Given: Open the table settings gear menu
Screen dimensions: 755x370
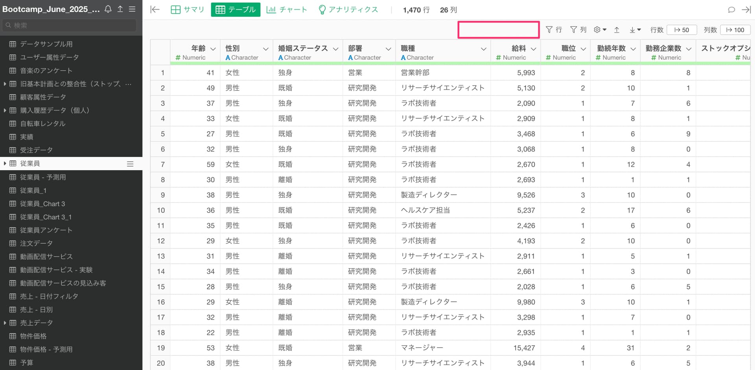Looking at the screenshot, I should coord(600,30).
